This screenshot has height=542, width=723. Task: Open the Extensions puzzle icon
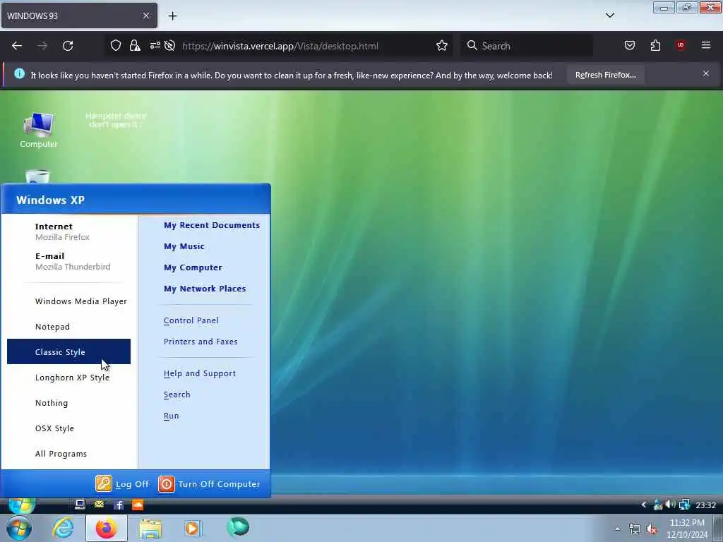[655, 45]
